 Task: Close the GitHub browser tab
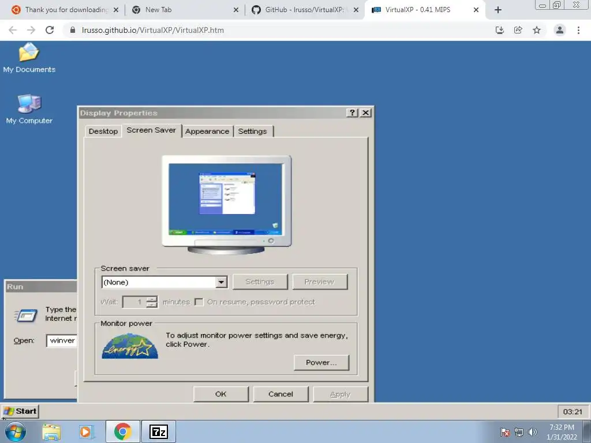click(356, 10)
